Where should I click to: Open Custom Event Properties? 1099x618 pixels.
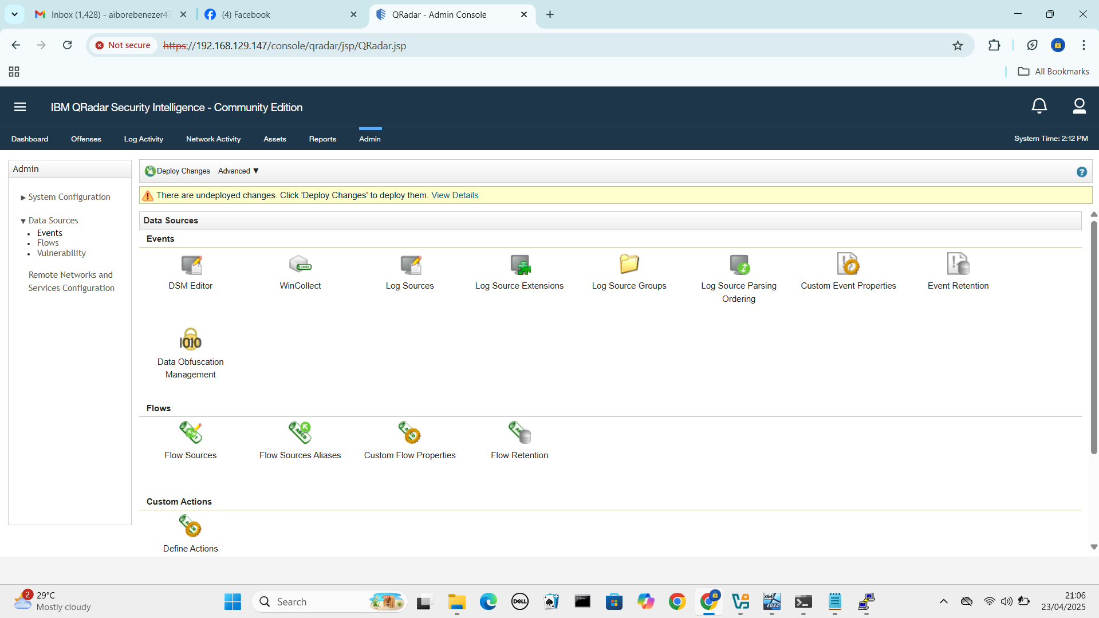[848, 265]
